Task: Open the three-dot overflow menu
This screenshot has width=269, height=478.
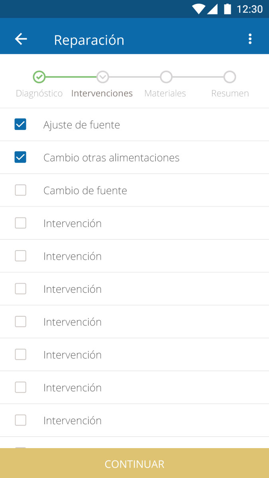Action: tap(250, 39)
